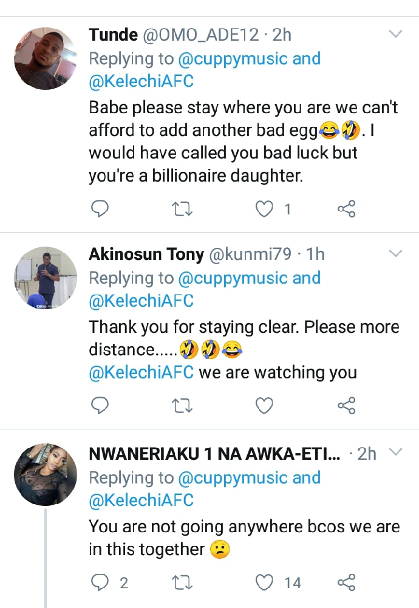Open dropdown arrow on NWANERIAKU's tweet
The image size is (419, 608).
coord(395,452)
